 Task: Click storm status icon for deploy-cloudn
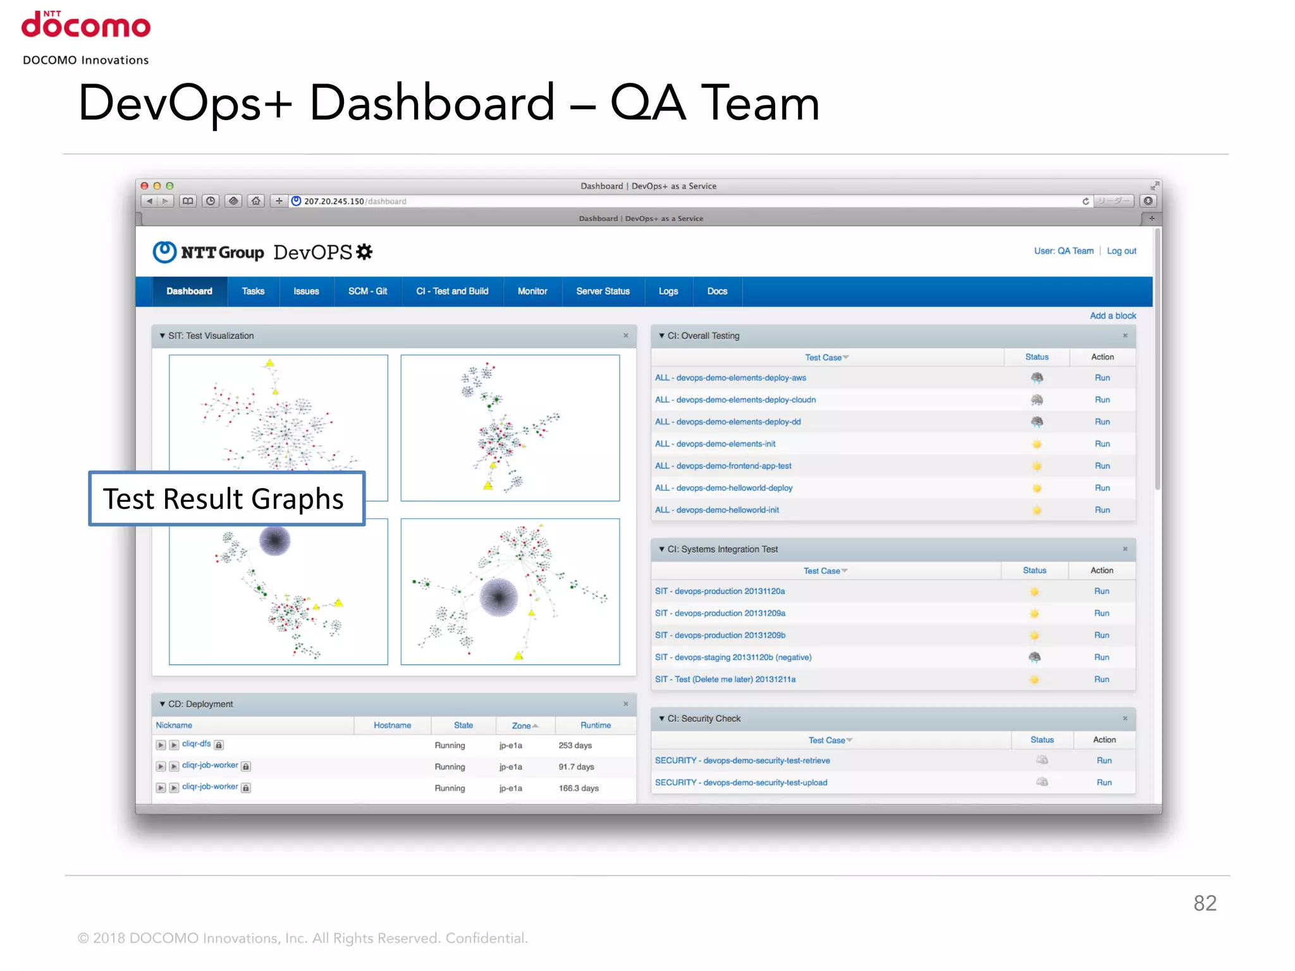pyautogui.click(x=1037, y=400)
